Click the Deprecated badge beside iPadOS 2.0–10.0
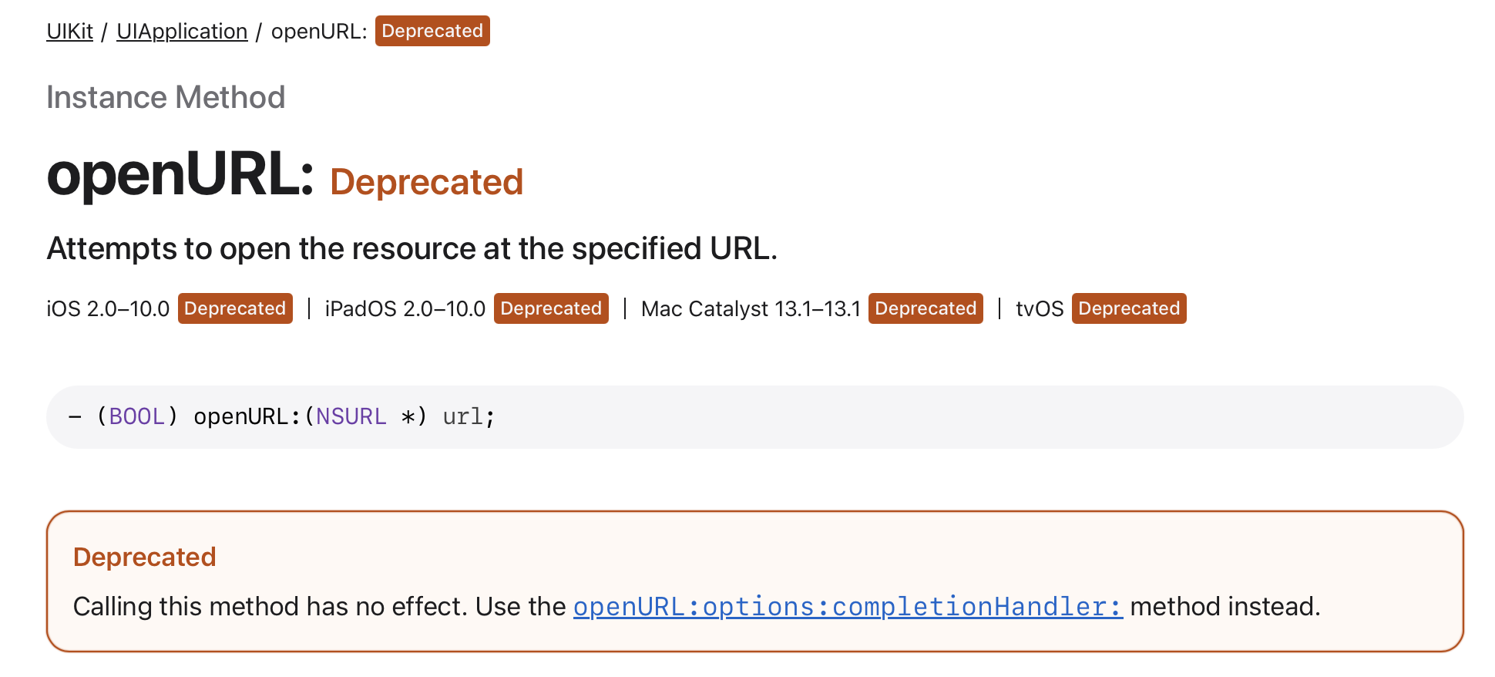Viewport: 1495px width, 677px height. pyautogui.click(x=551, y=308)
